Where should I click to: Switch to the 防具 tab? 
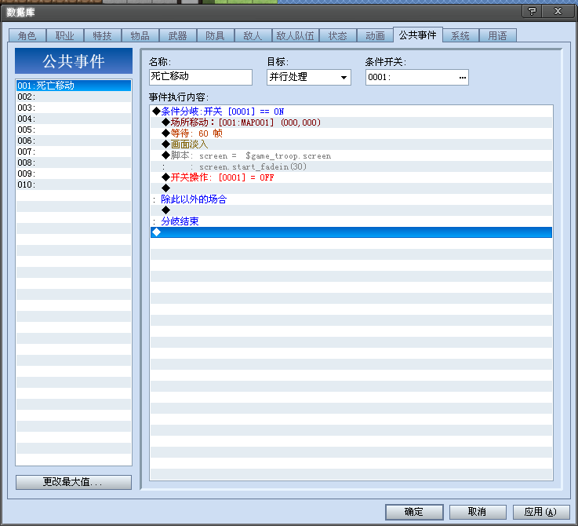tap(215, 35)
